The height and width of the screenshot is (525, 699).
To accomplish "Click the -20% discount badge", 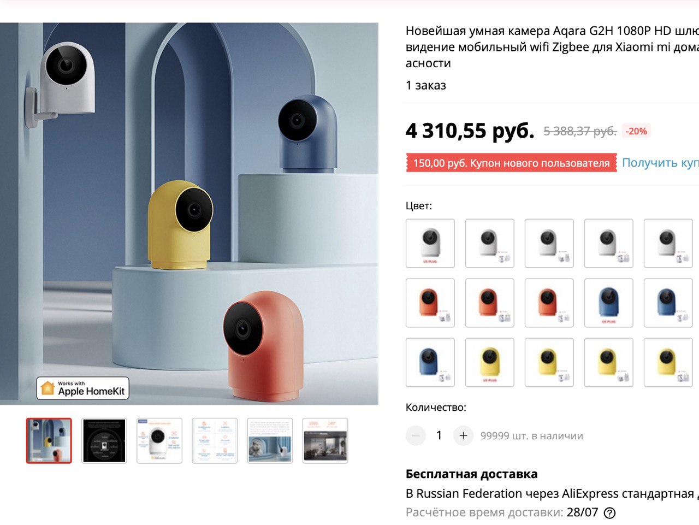I will pyautogui.click(x=636, y=131).
